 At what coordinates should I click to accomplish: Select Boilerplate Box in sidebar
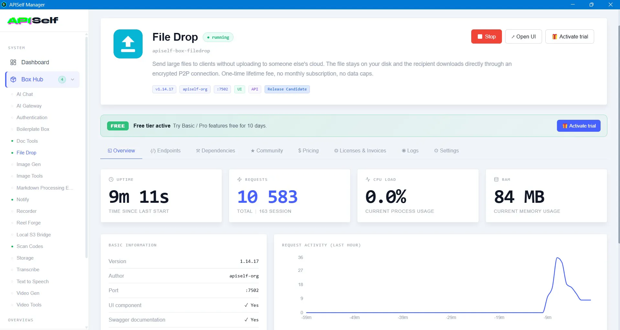point(33,129)
